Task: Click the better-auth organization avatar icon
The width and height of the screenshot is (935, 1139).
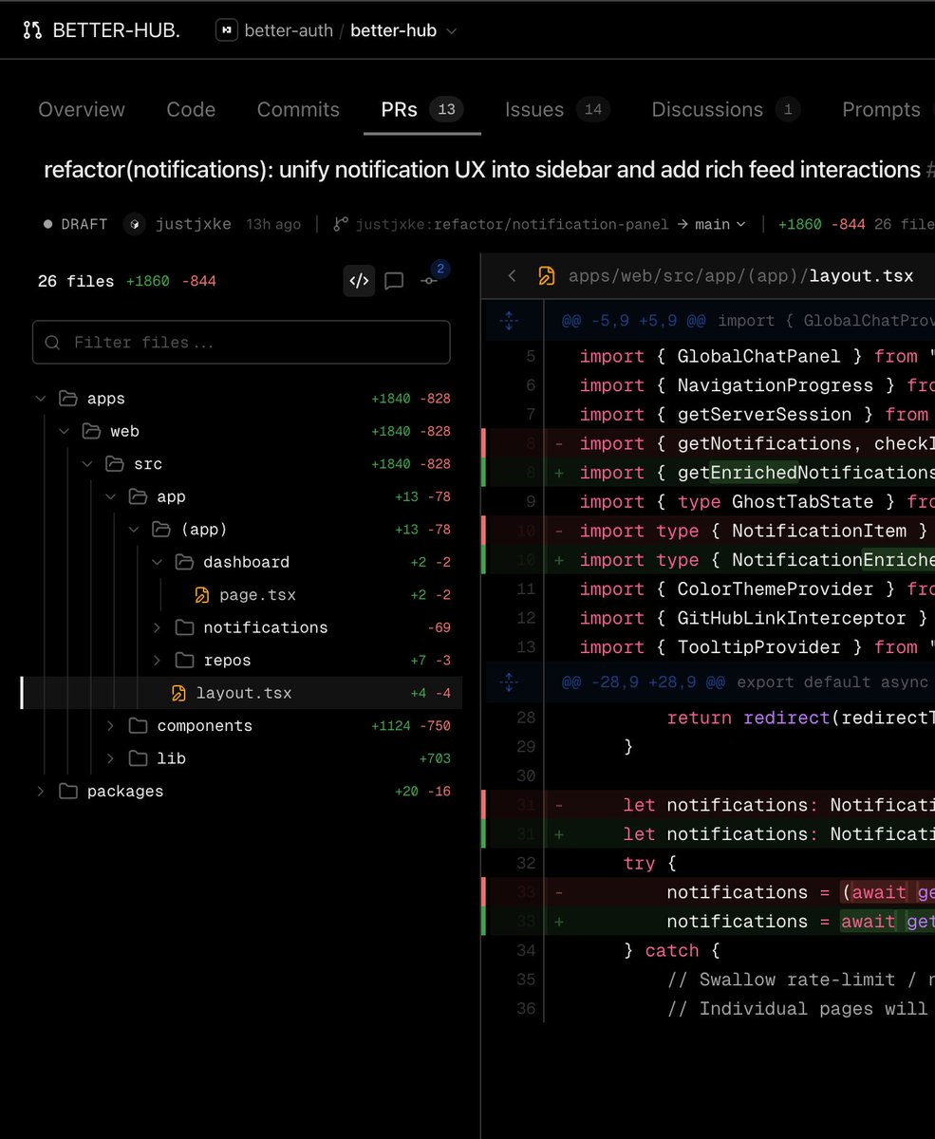Action: click(226, 30)
